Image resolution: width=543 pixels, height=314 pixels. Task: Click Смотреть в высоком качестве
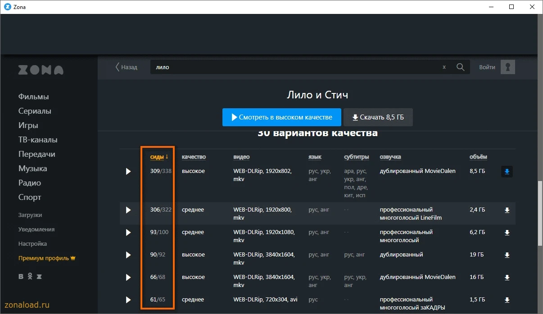pos(282,117)
